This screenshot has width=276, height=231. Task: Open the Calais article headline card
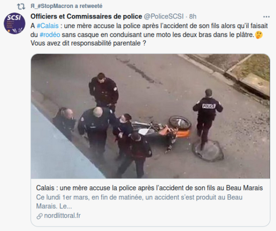coord(149,188)
